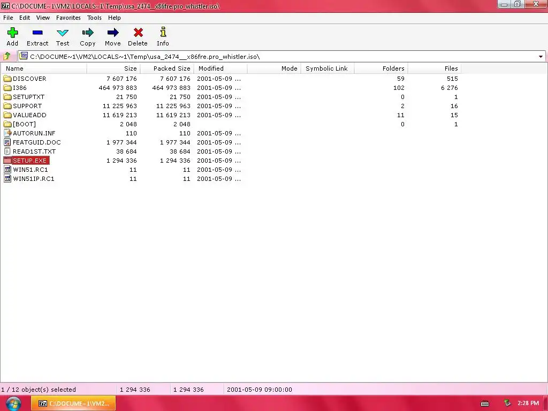Open the View menu

[43, 18]
